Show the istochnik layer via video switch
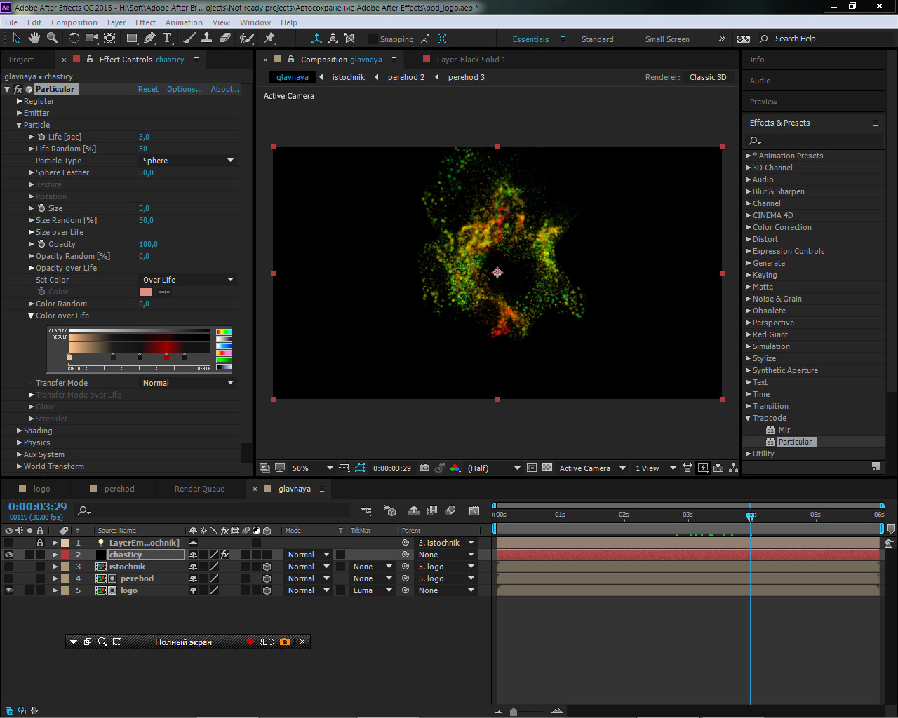 (x=9, y=567)
